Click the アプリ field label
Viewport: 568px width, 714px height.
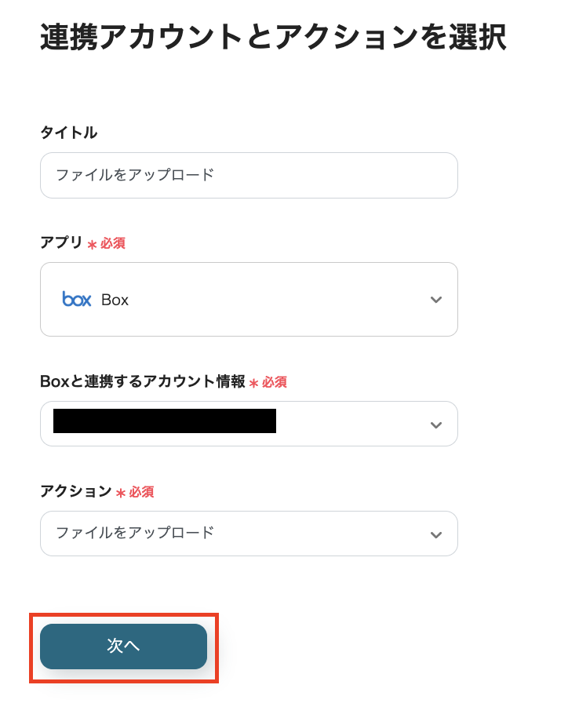tap(61, 243)
